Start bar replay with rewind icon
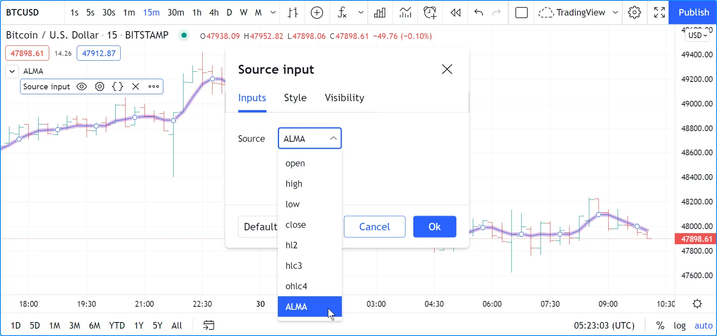The width and height of the screenshot is (717, 336). click(x=455, y=13)
